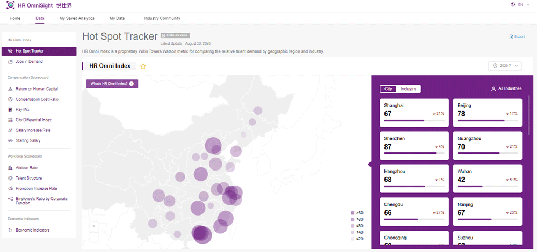Zoom in the map with plus
The image size is (537, 252).
tap(94, 226)
